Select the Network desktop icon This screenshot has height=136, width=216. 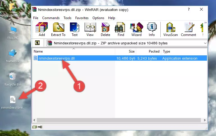[x=13, y=56]
